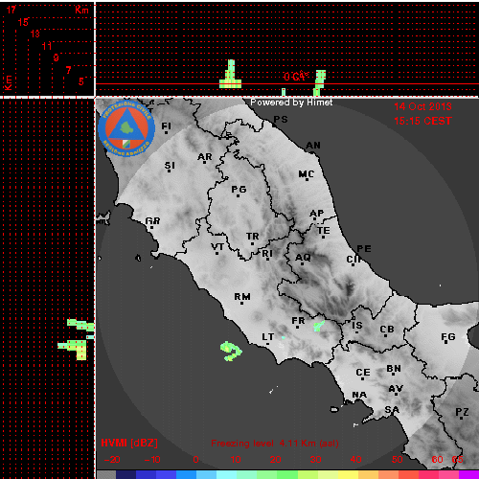Click the 'TR' city marker
479x479 pixels.
253,238
